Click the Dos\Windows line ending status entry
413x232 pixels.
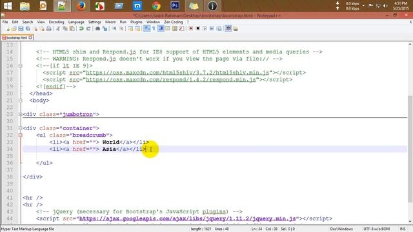(x=341, y=229)
